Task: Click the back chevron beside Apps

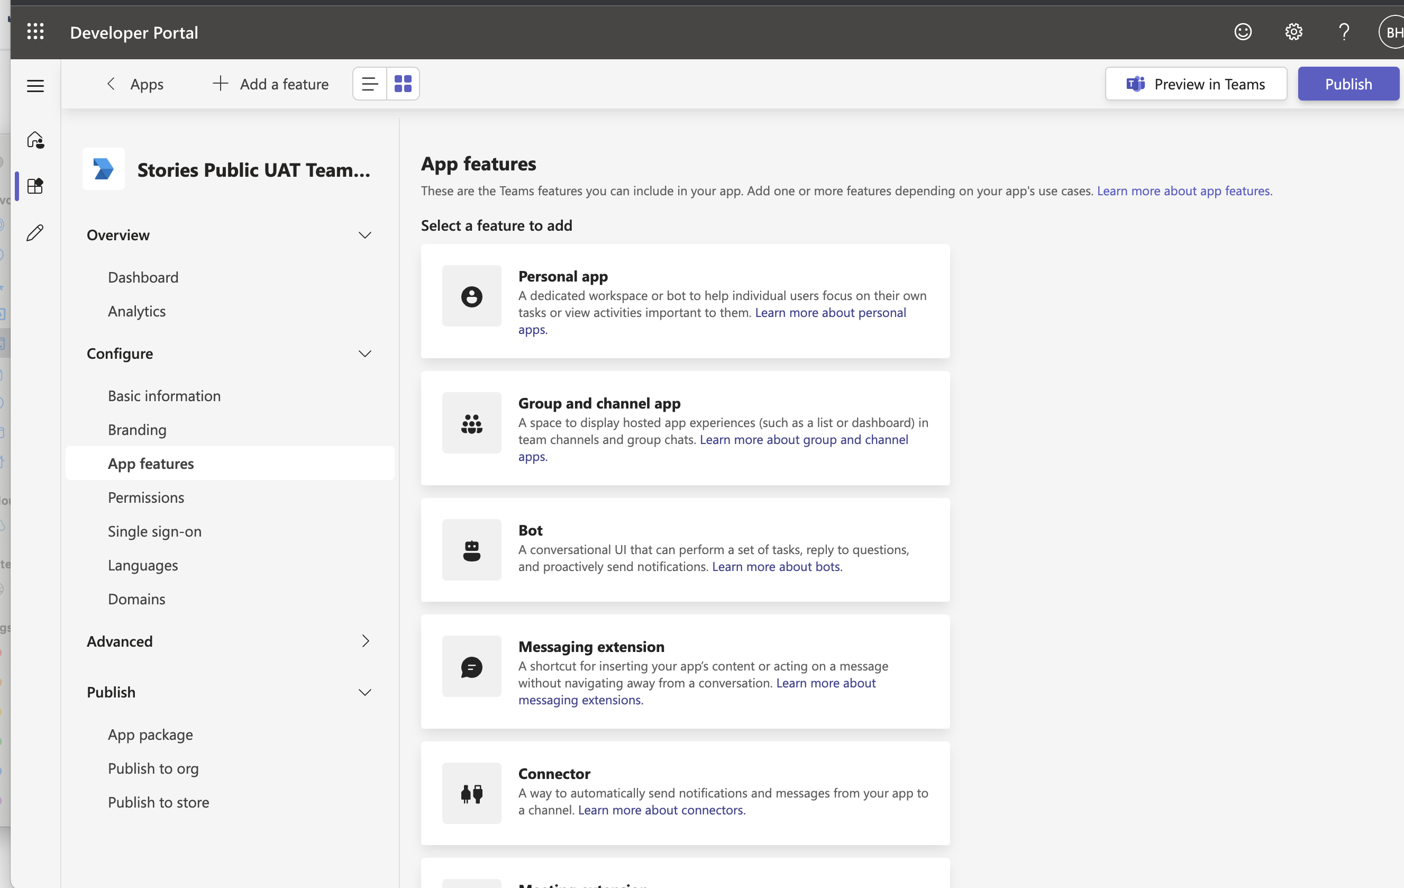Action: (111, 84)
